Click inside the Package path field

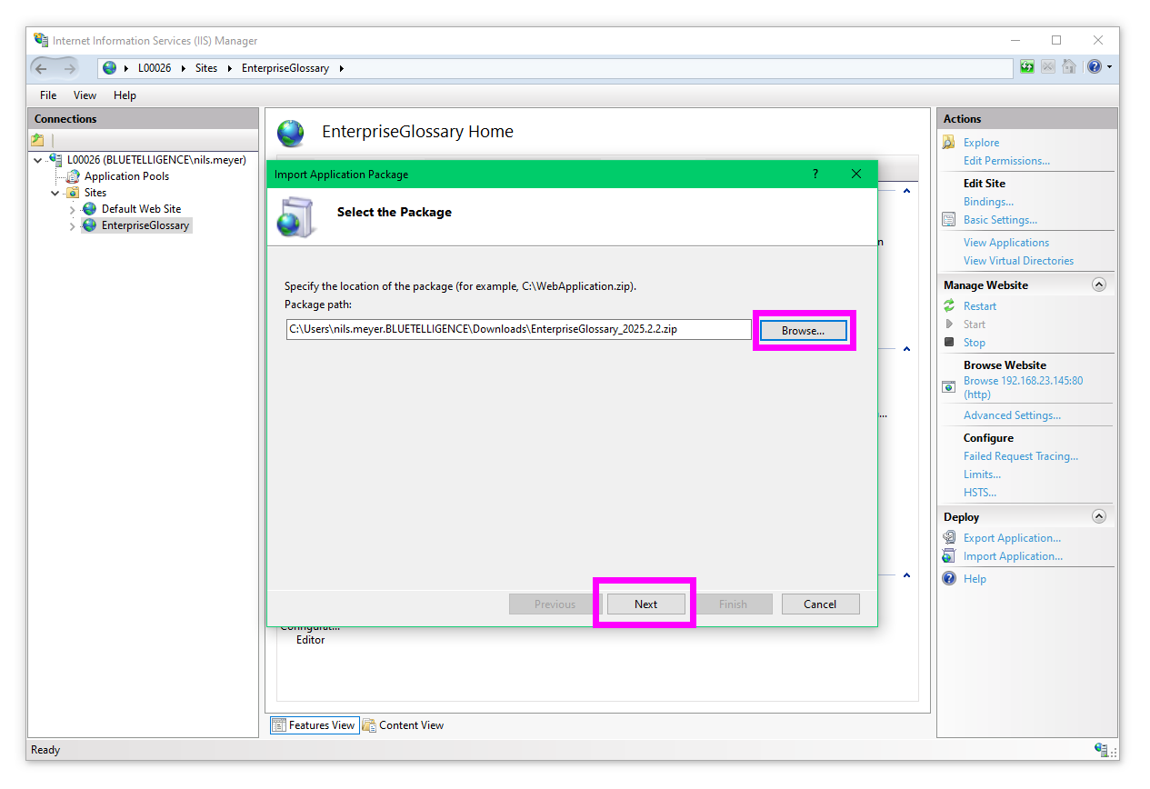pyautogui.click(x=518, y=329)
